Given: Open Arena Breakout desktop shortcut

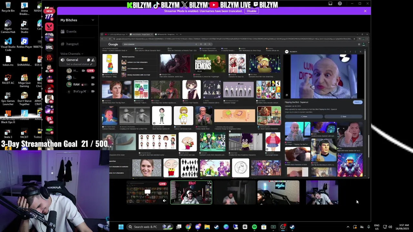Looking at the screenshot, I should click(25, 9).
